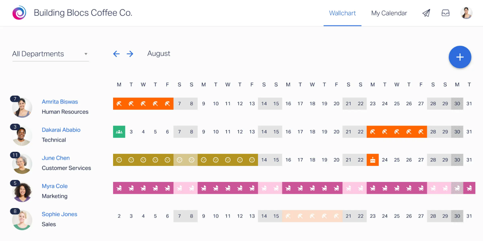Screen dimensions: 483x241
Task: Go to the previous month with the left arrow
Action: (116, 54)
